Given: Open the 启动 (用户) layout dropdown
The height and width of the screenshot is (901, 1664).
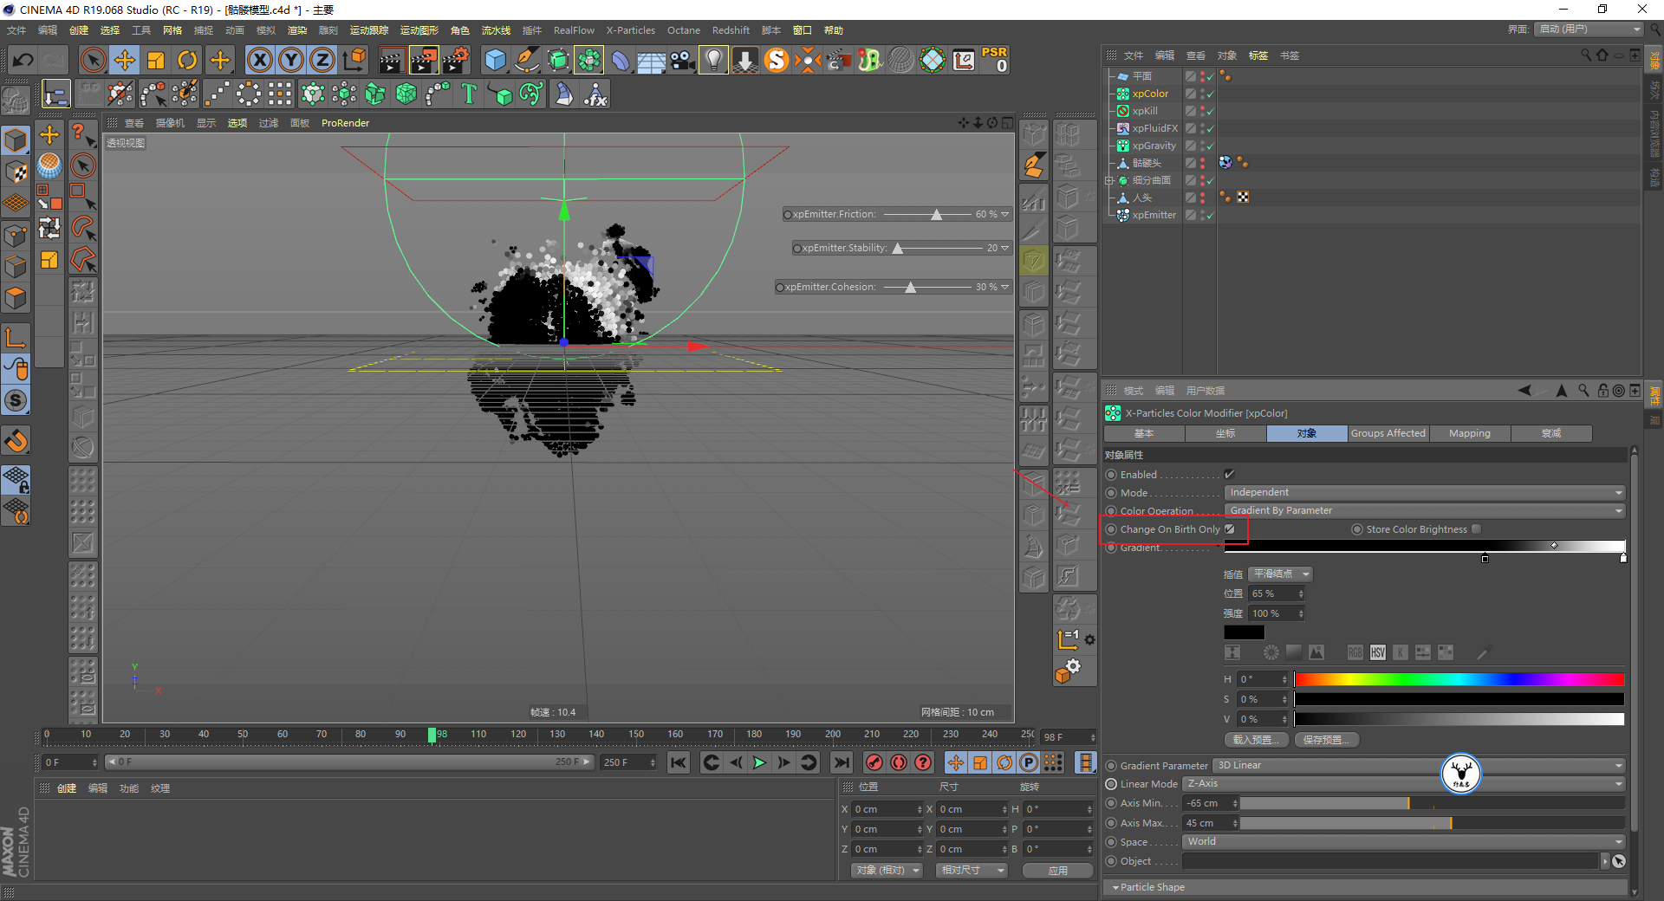Looking at the screenshot, I should (1589, 29).
